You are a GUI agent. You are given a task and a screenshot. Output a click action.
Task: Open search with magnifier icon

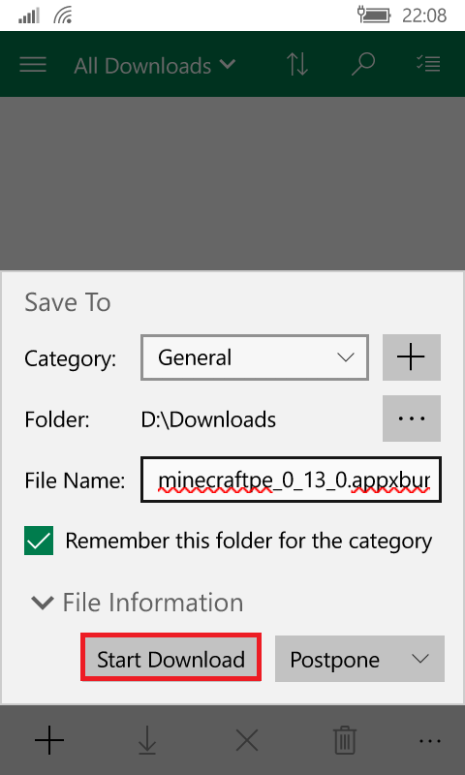pos(363,65)
